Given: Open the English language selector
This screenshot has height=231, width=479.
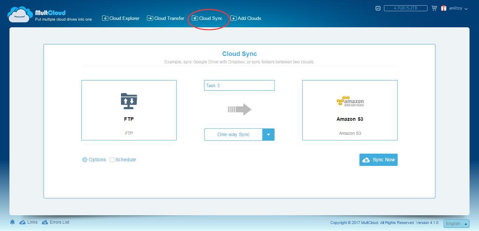Looking at the screenshot, I should [x=456, y=224].
